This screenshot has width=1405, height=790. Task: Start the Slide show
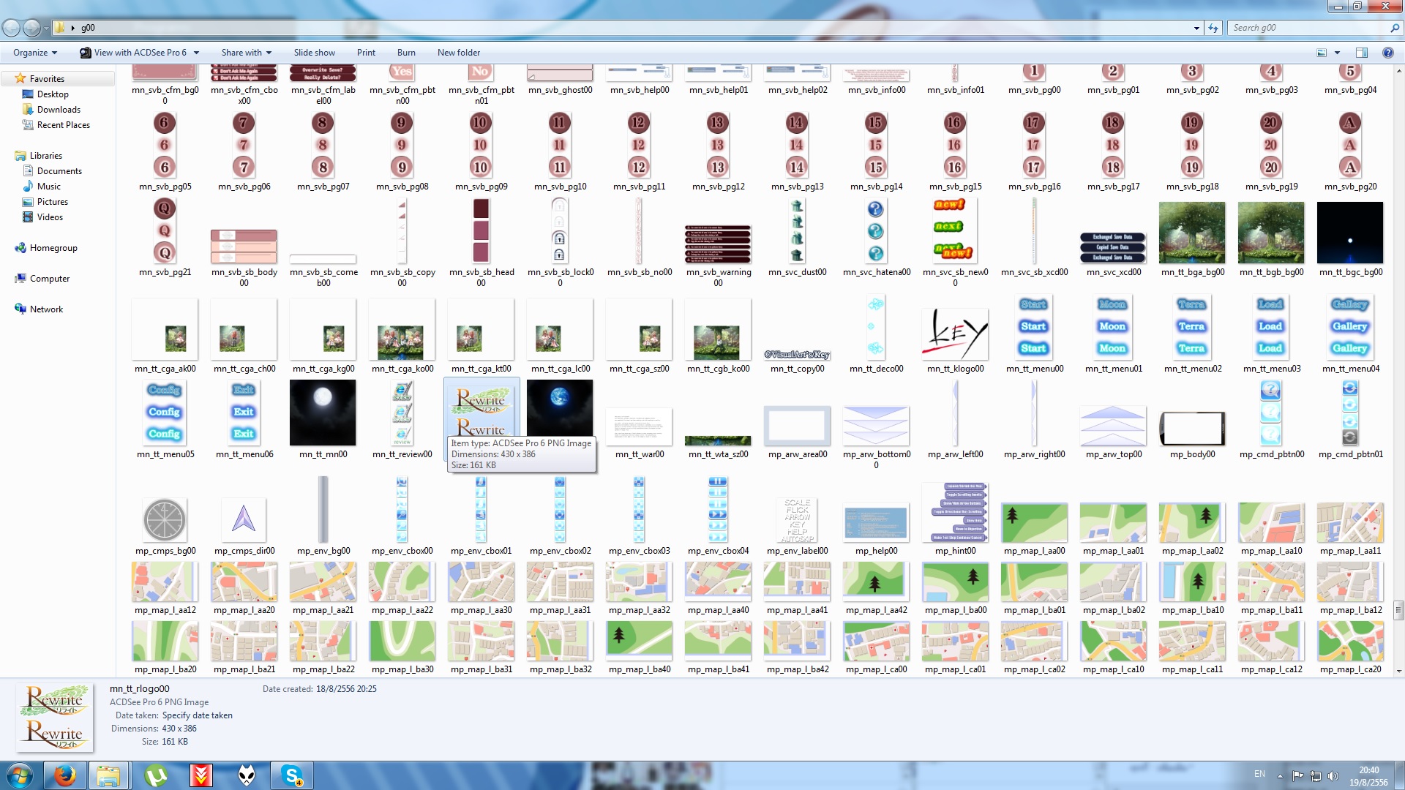(x=315, y=53)
